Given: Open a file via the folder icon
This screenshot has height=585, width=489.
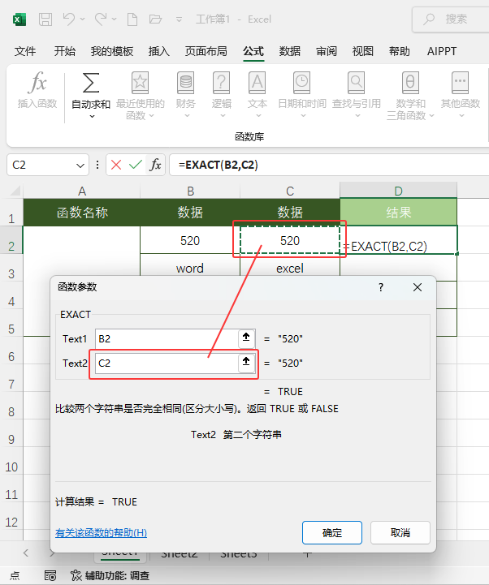Looking at the screenshot, I should click(155, 19).
